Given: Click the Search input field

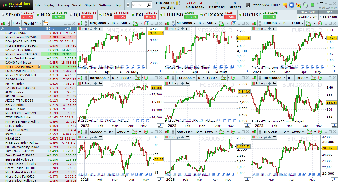Looking at the screenshot, I should coord(139,5).
